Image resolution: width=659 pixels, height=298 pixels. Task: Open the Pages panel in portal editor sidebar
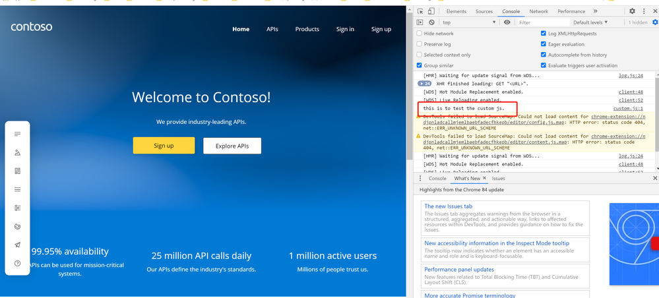17,134
